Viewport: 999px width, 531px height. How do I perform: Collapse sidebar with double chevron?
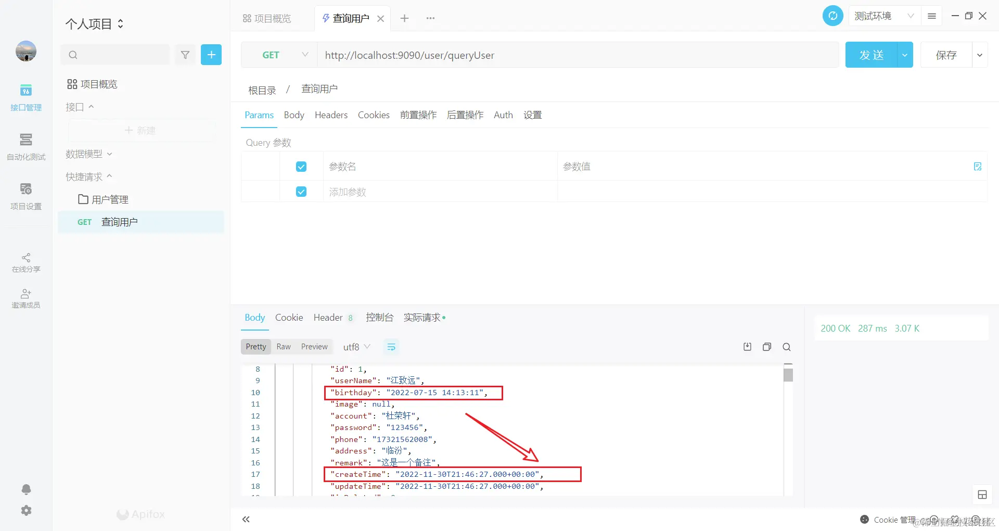point(246,519)
